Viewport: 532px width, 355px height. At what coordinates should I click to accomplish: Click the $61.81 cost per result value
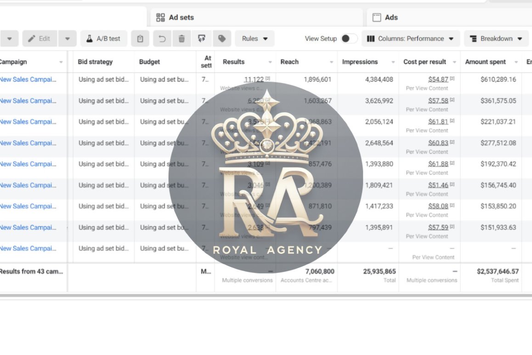[x=438, y=121]
